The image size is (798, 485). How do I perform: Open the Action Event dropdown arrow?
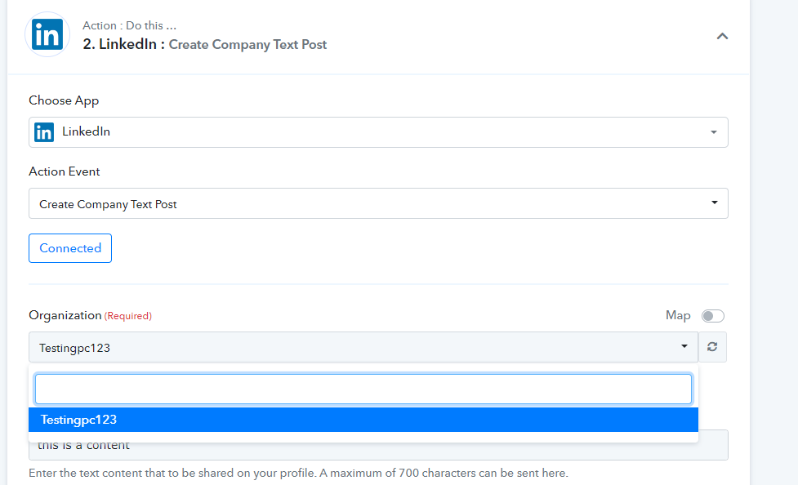point(715,202)
